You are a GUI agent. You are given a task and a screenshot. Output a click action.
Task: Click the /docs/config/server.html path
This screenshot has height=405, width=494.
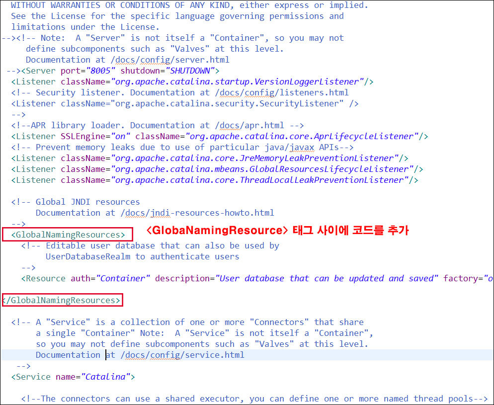click(170, 60)
